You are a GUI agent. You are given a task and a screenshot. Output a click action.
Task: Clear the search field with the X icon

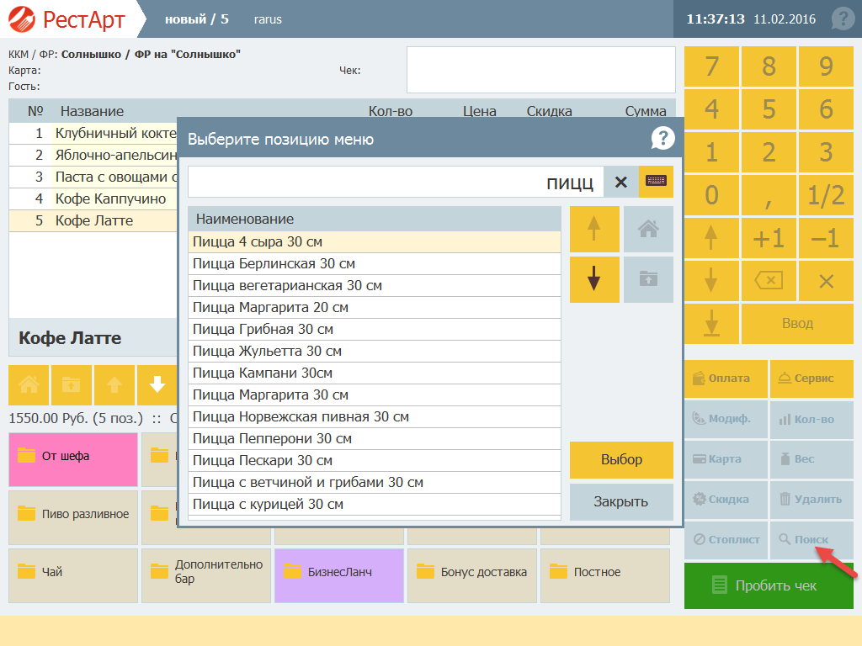(620, 182)
